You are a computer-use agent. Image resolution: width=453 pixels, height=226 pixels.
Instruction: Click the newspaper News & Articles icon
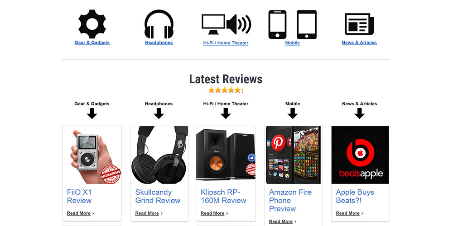359,24
